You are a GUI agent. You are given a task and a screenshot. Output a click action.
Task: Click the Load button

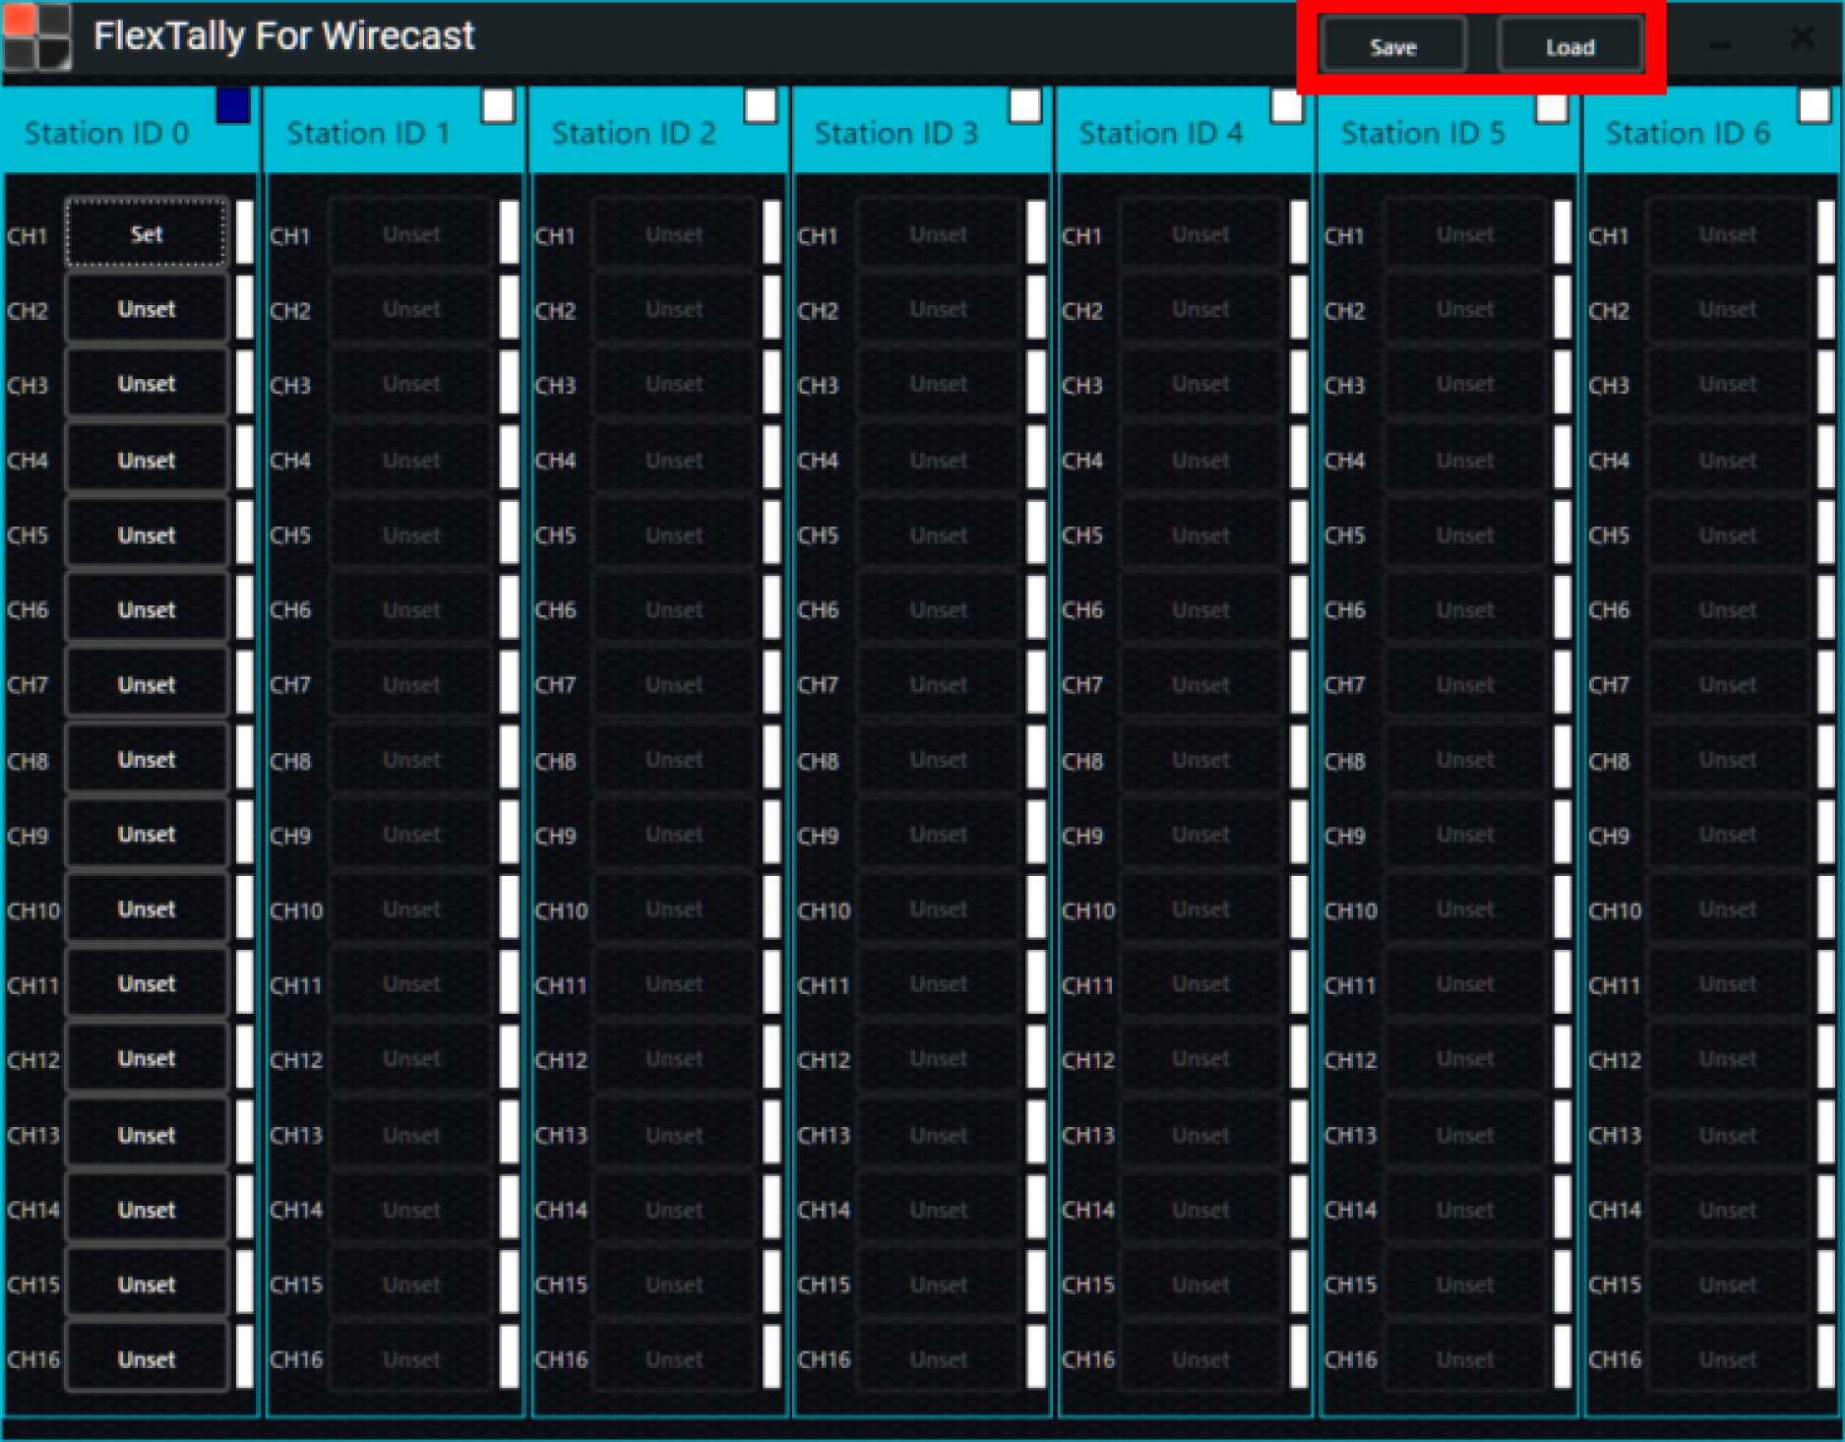[1569, 45]
